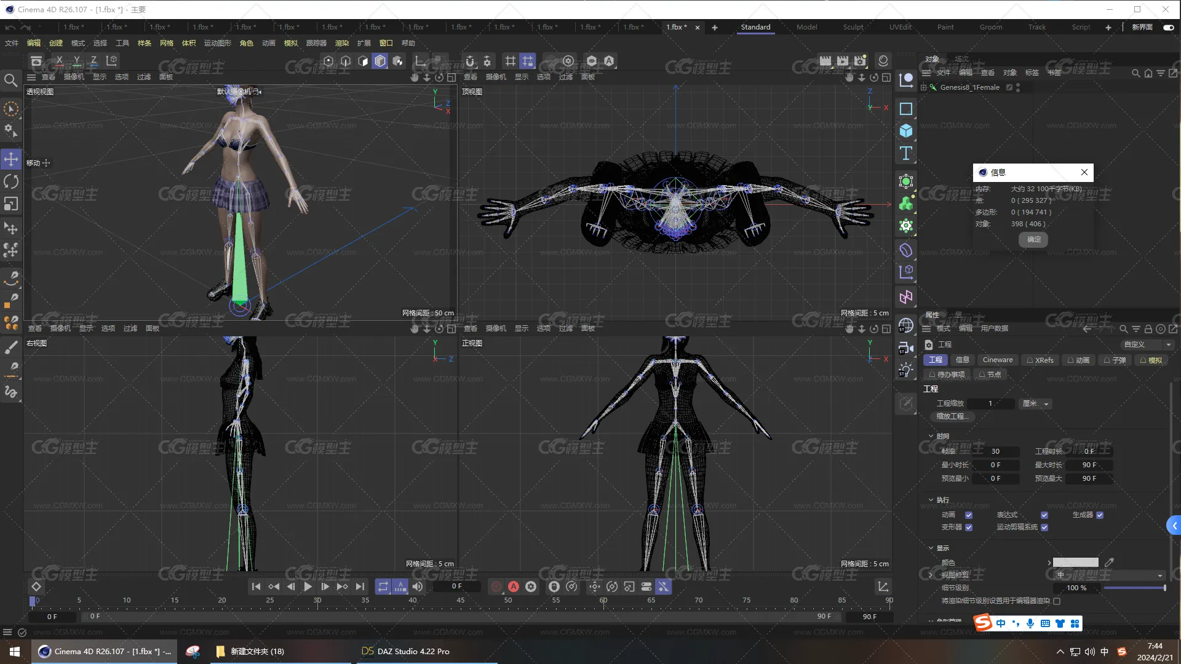This screenshot has width=1181, height=664.
Task: Toggle the 新界面 switch
Action: [1169, 27]
